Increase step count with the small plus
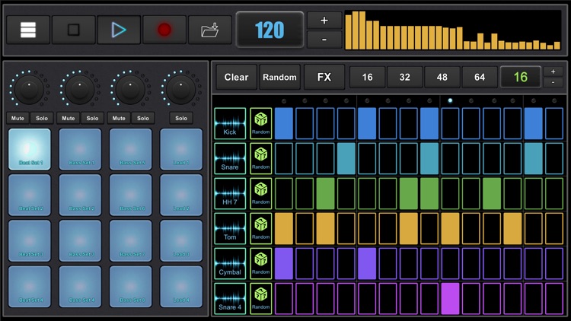The image size is (571, 321). [553, 72]
